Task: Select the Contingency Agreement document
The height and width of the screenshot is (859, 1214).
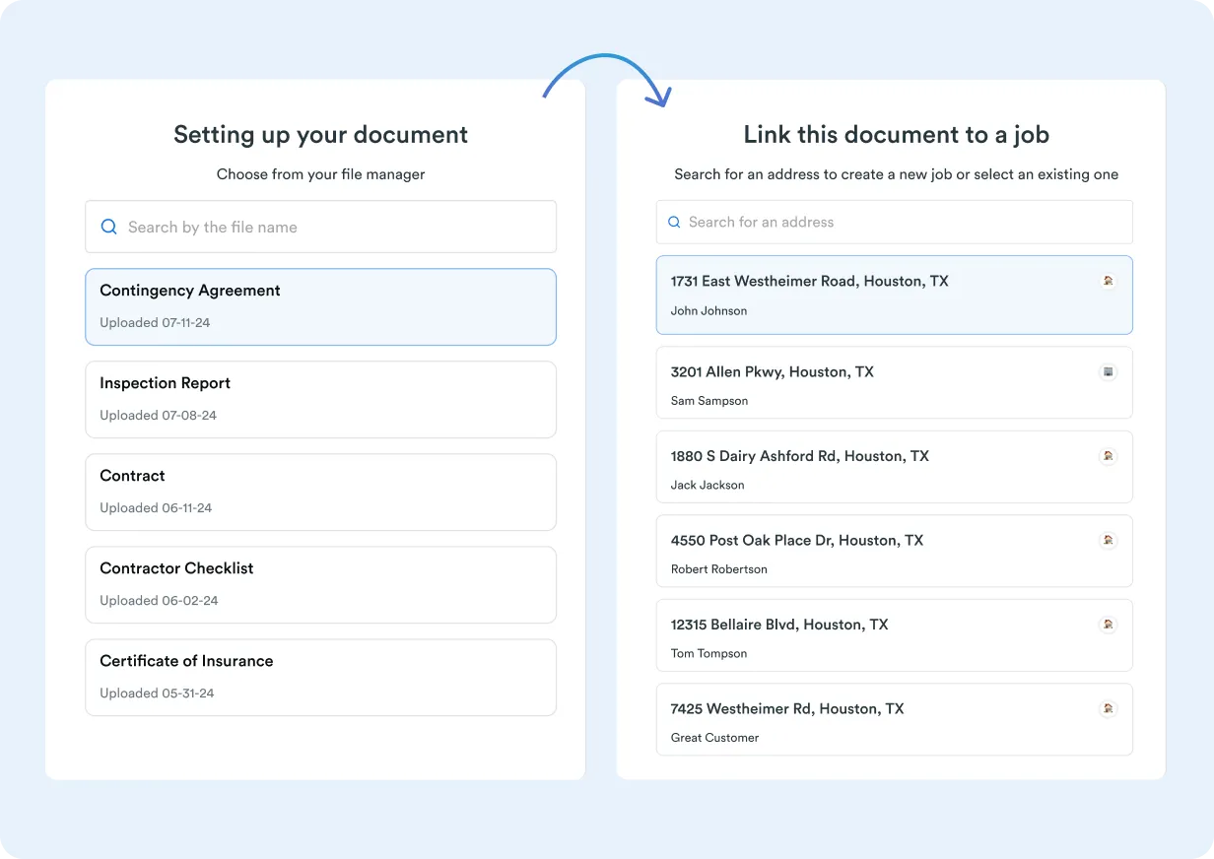Action: [x=320, y=306]
